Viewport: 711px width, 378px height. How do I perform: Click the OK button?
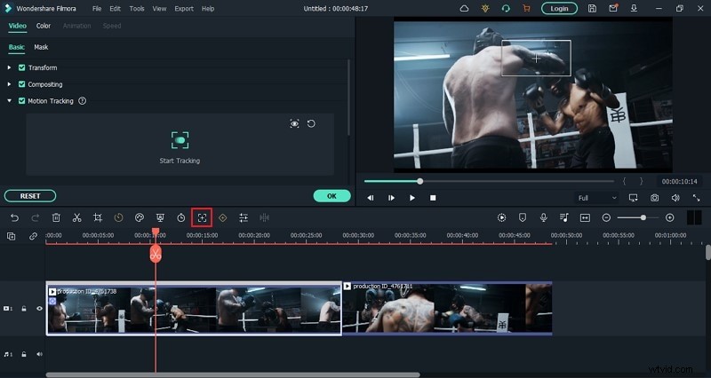coord(332,196)
